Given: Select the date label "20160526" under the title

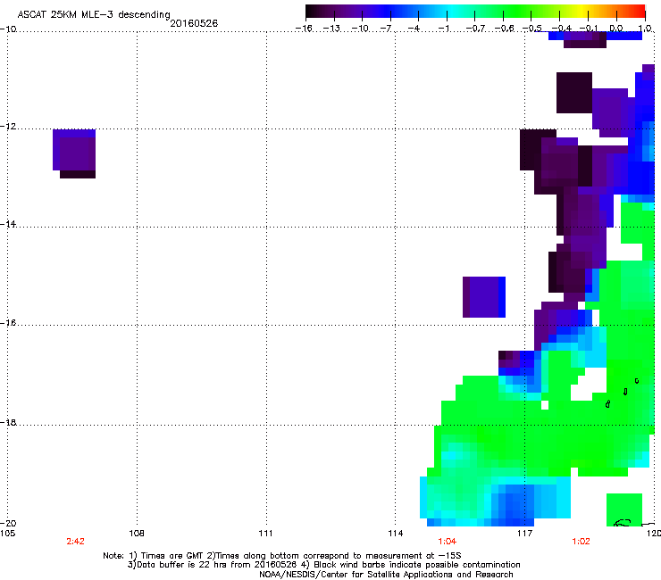Looking at the screenshot, I should [194, 23].
